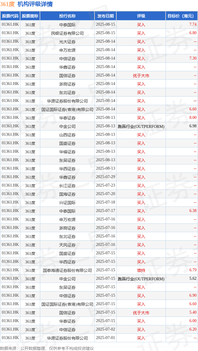Screen dimensions: 198x351
Task: Click the 目标价(港元) column header
Action: [182, 16]
